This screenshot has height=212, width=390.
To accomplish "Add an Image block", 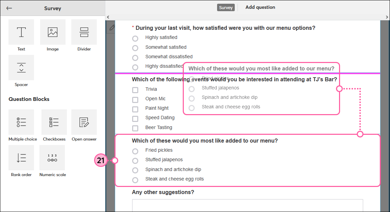I will (53, 32).
